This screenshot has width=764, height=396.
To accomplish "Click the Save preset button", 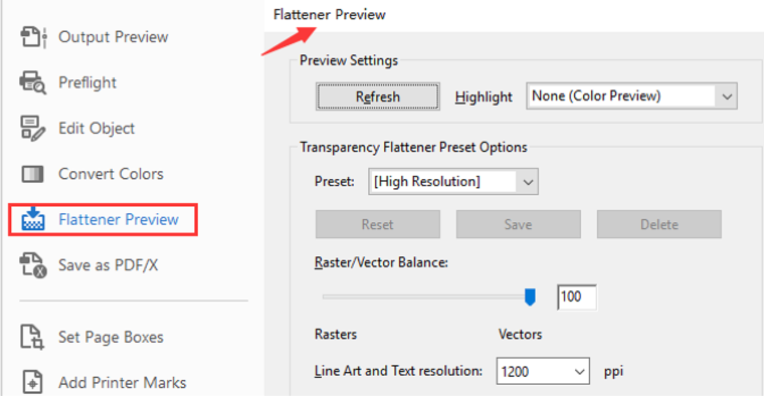I will pos(518,224).
